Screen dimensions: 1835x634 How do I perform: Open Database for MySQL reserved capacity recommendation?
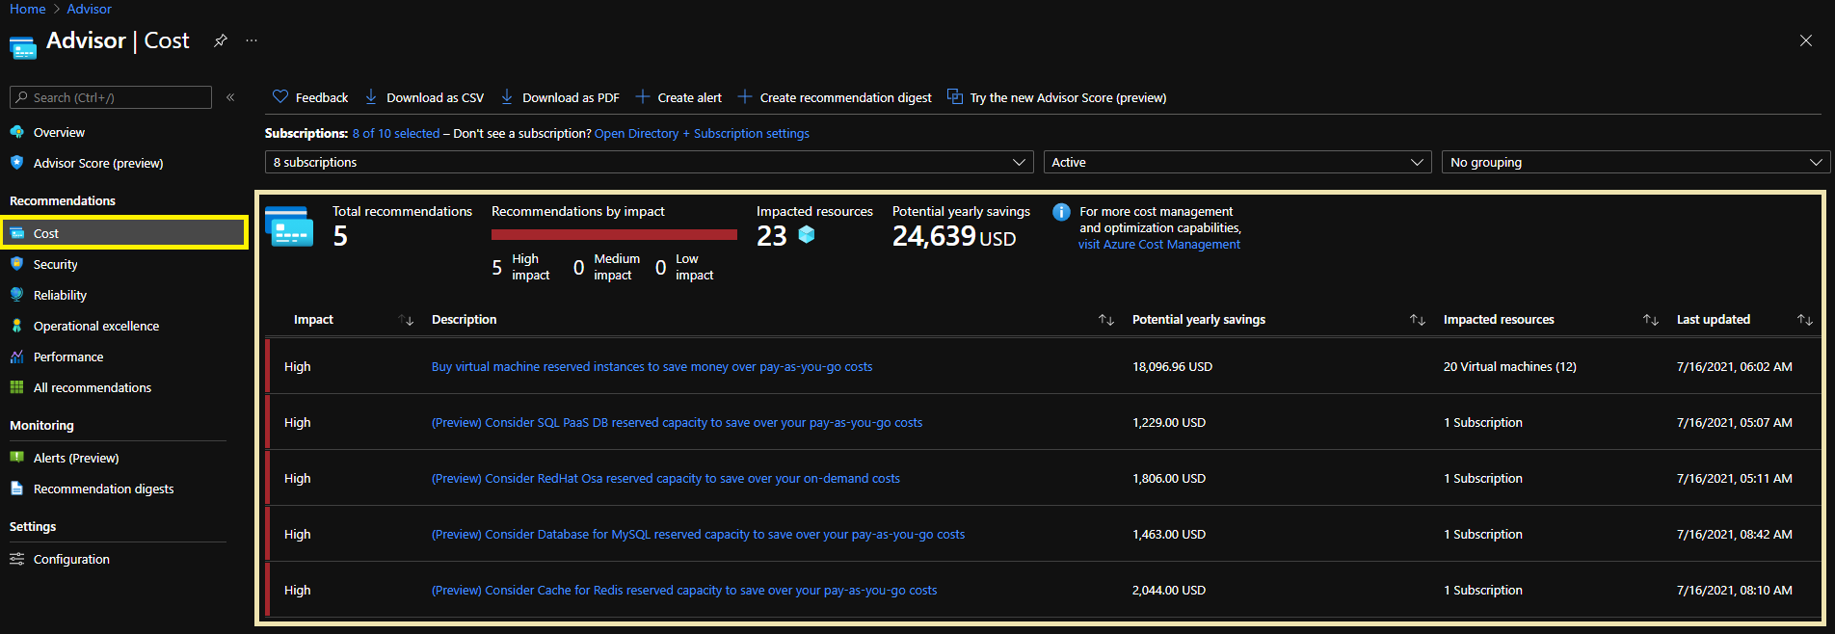tap(698, 535)
